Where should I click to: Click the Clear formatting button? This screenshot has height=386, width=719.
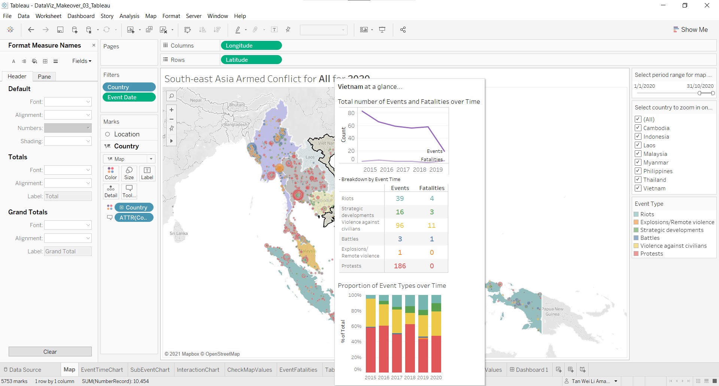(50, 352)
